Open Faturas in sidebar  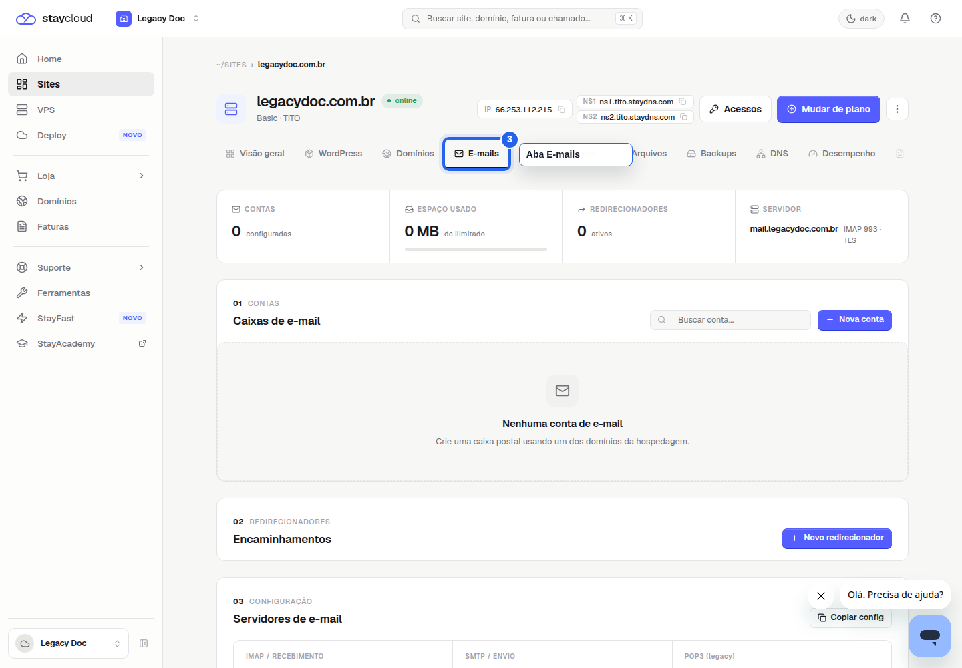81,226
